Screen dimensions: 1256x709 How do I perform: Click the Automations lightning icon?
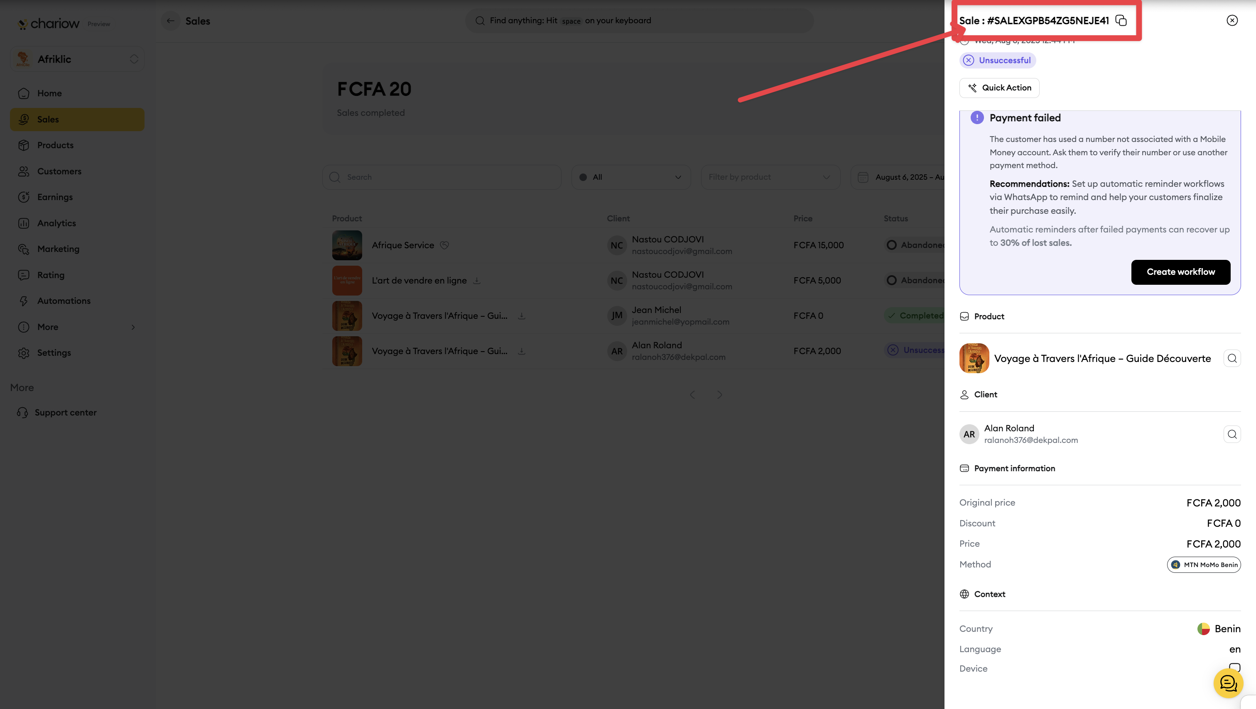(x=23, y=301)
